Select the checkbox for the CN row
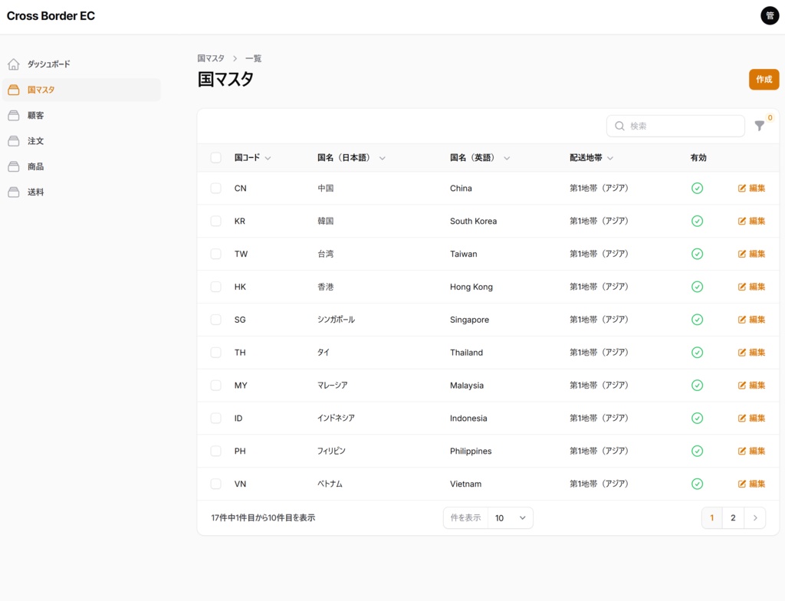 pyautogui.click(x=215, y=188)
